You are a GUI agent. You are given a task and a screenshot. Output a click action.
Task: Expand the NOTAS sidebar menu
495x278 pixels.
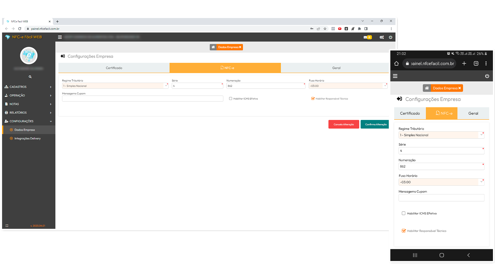pyautogui.click(x=28, y=104)
